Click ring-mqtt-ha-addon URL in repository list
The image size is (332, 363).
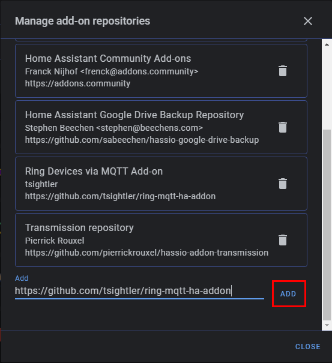(x=120, y=196)
